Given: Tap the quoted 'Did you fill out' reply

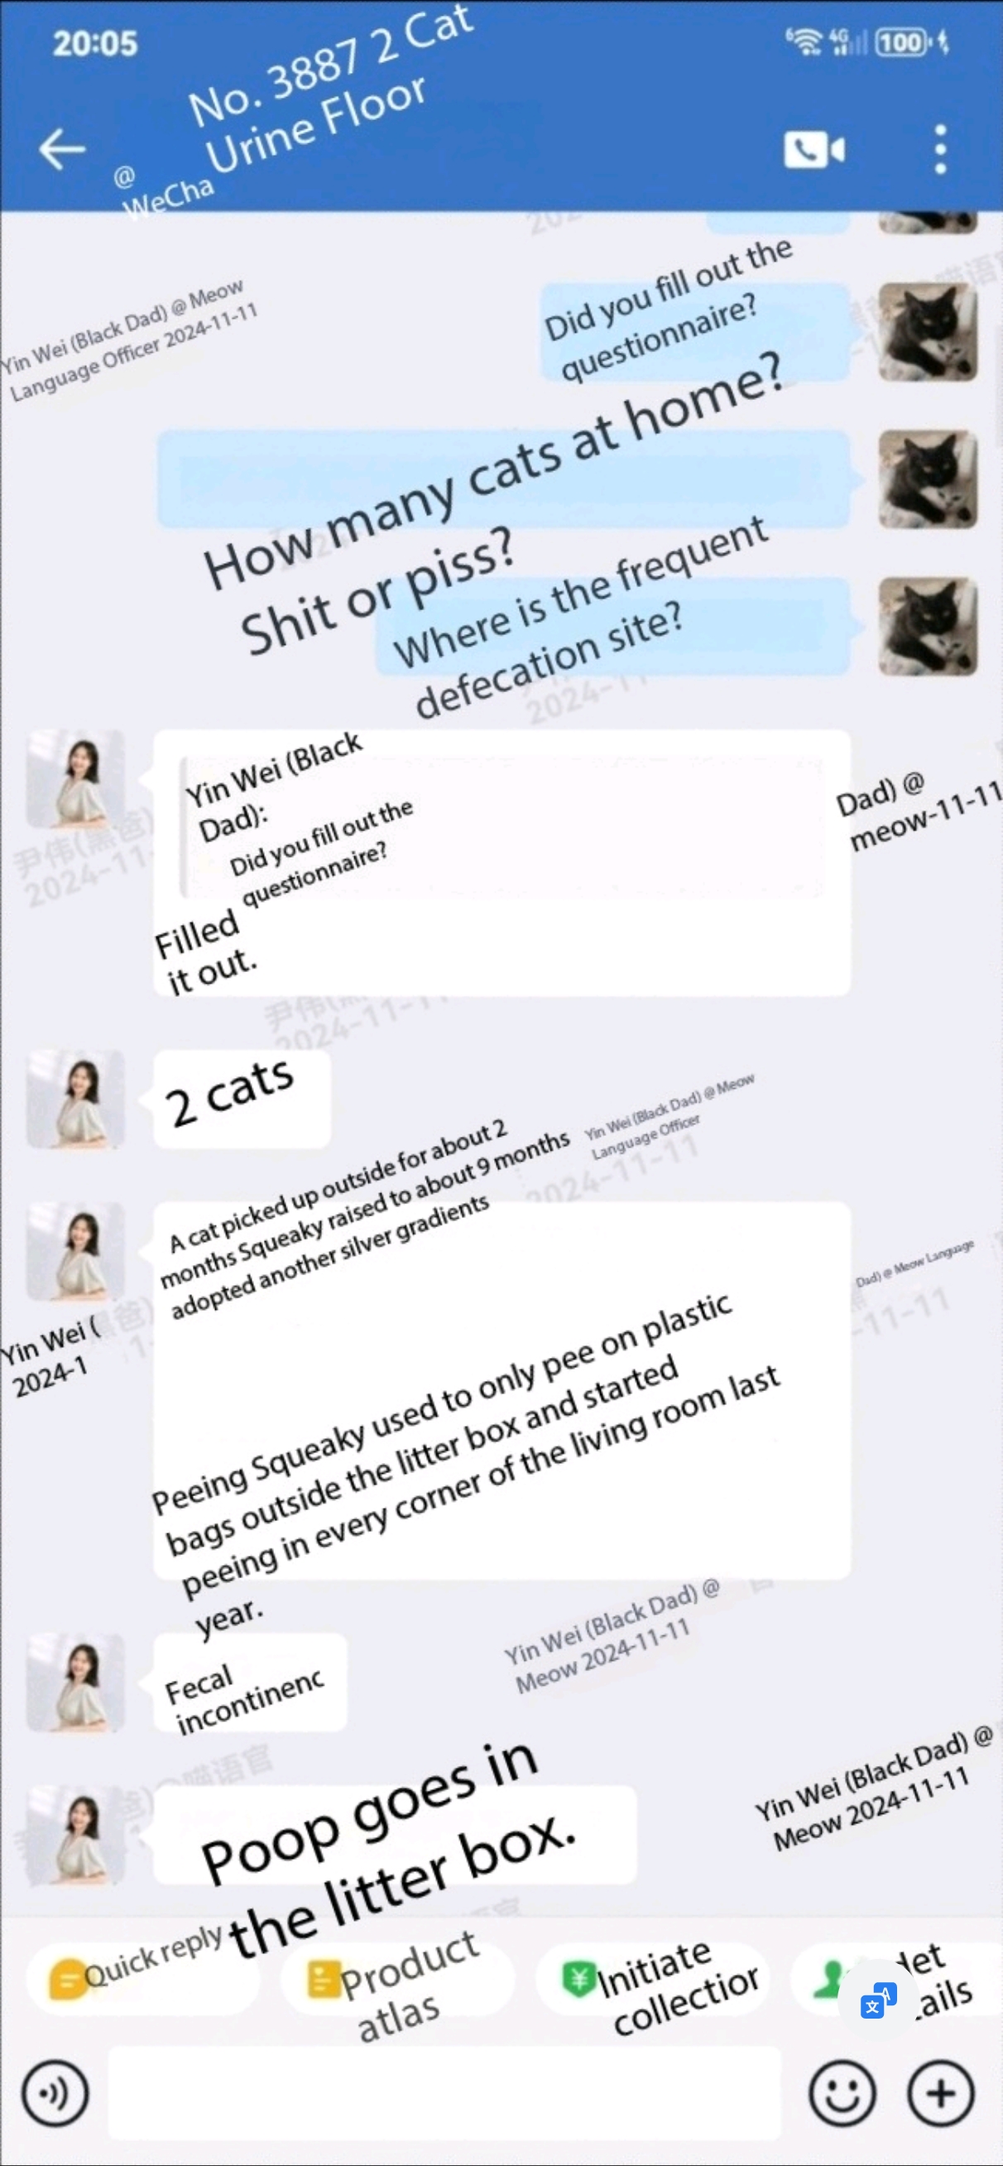Looking at the screenshot, I should [502, 828].
